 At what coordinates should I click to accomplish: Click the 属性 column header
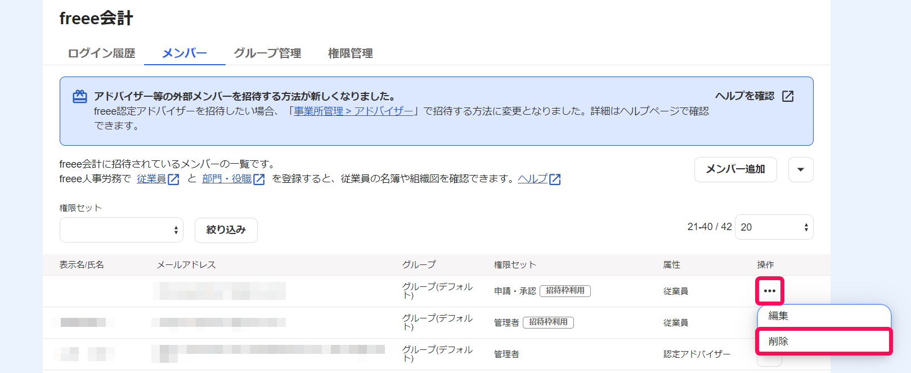(671, 265)
